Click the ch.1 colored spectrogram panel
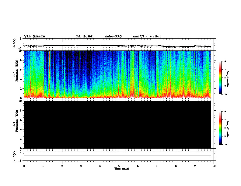241x186 pixels. coord(117,74)
